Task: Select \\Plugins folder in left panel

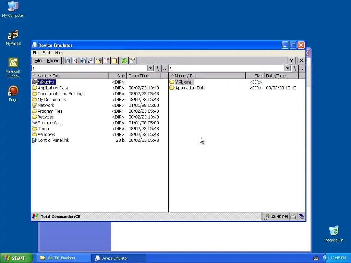Action: [x=46, y=82]
